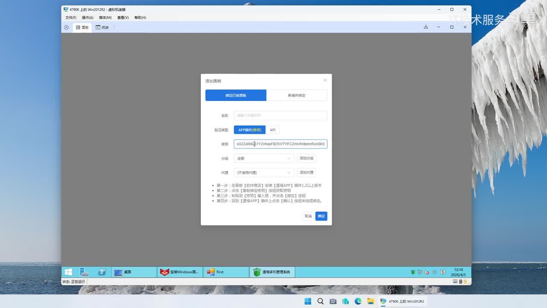Open the camera app icon on host taskbar
547x308 pixels.
[333, 301]
